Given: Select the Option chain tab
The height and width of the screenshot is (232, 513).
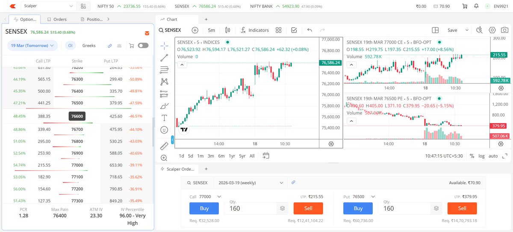Looking at the screenshot, I should 25,19.
